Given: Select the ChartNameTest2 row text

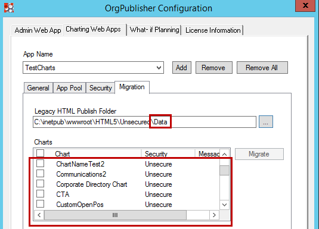Looking at the screenshot, I should point(80,164).
